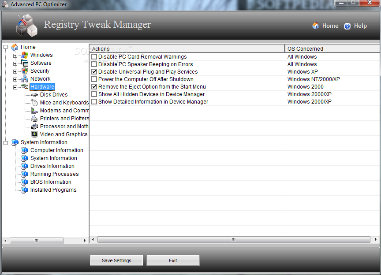Collapse the Hardware tree node
The height and width of the screenshot is (275, 381).
pyautogui.click(x=15, y=87)
